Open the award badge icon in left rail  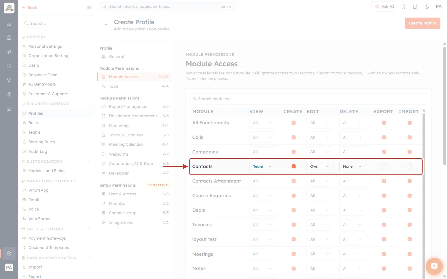click(x=9, y=80)
